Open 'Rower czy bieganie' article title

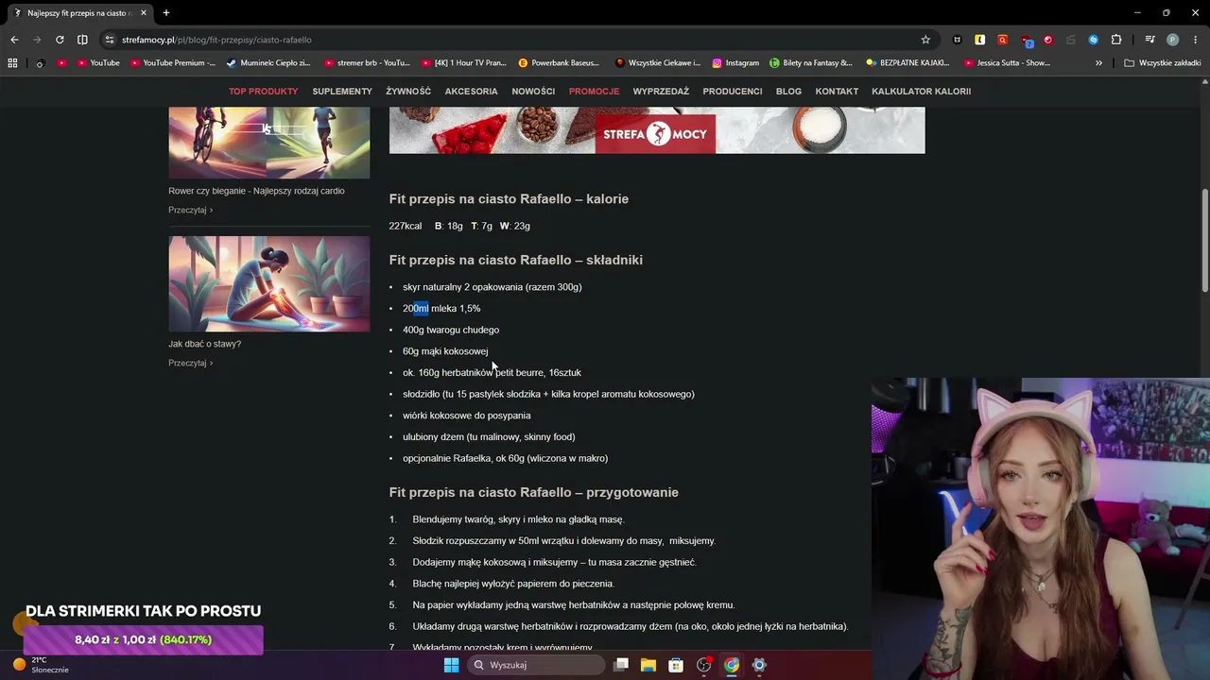tap(256, 191)
